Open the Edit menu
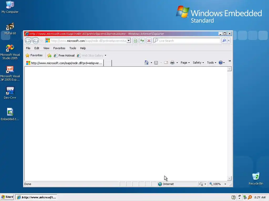The width and height of the screenshot is (269, 201). point(37,48)
